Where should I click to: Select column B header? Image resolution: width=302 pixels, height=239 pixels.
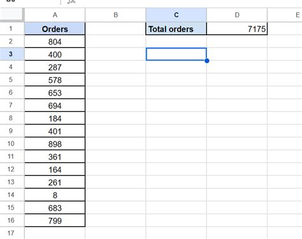[x=115, y=15]
